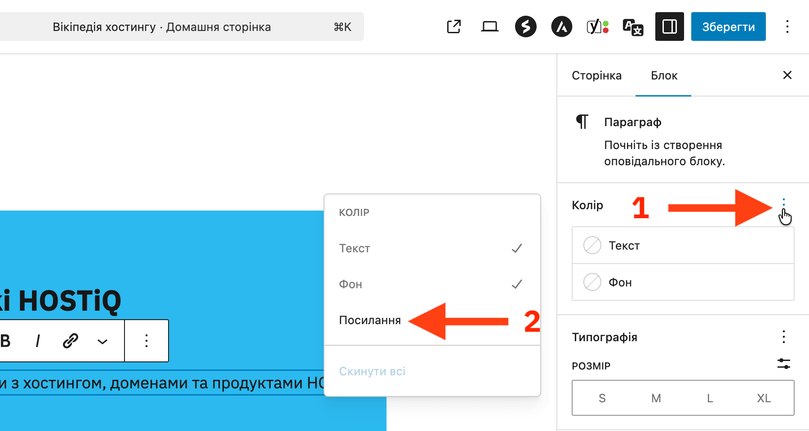This screenshot has width=809, height=431.
Task: Open the editor options menu
Action: coord(787,26)
